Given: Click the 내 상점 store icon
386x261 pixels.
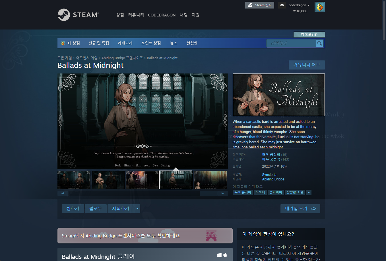Looking at the screenshot, I should pyautogui.click(x=63, y=43).
